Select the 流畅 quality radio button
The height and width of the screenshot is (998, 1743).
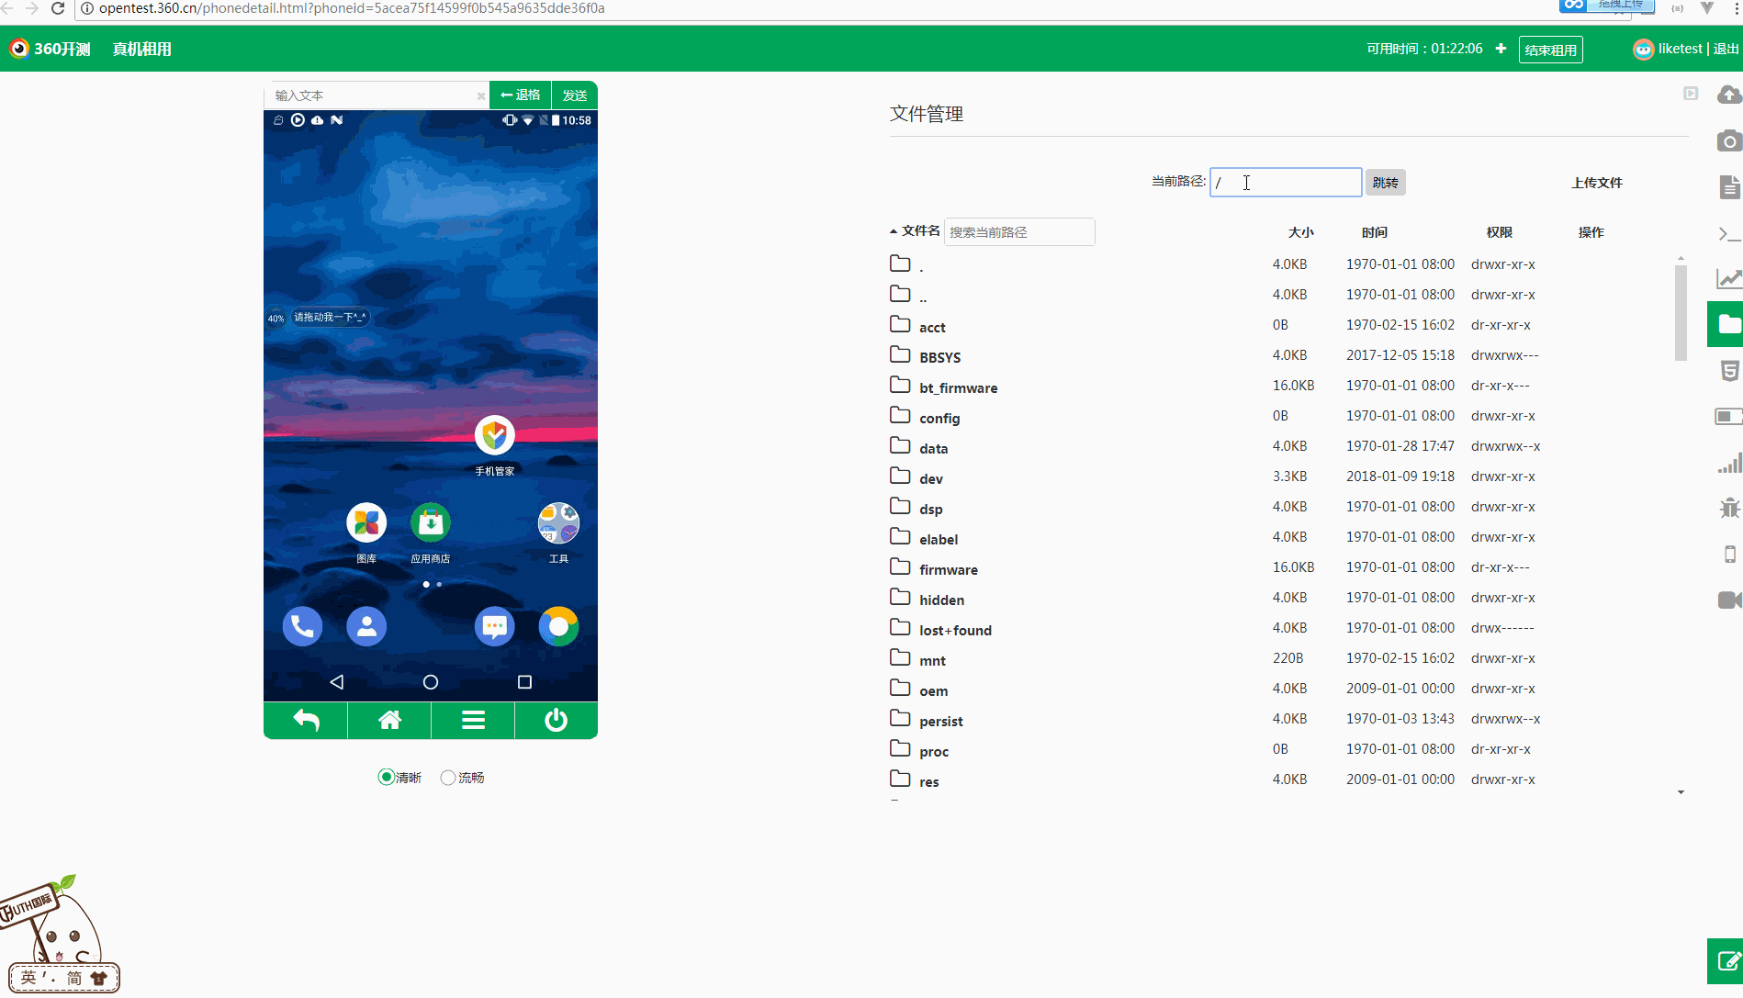pos(448,778)
